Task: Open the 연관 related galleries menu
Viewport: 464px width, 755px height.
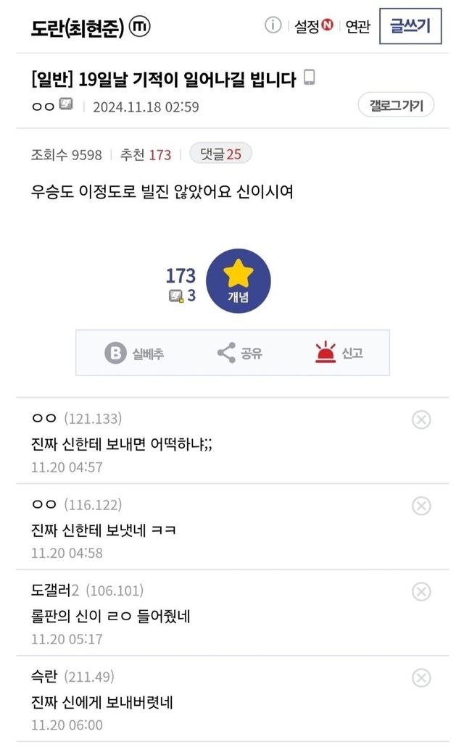Action: [x=357, y=27]
